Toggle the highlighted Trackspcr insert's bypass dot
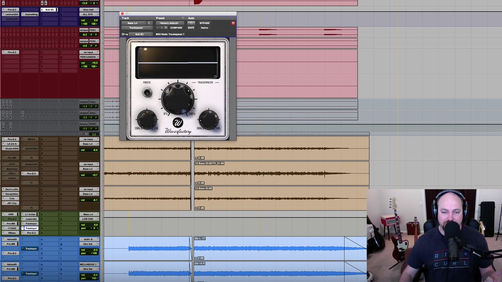This screenshot has width=502, height=282. [23, 228]
